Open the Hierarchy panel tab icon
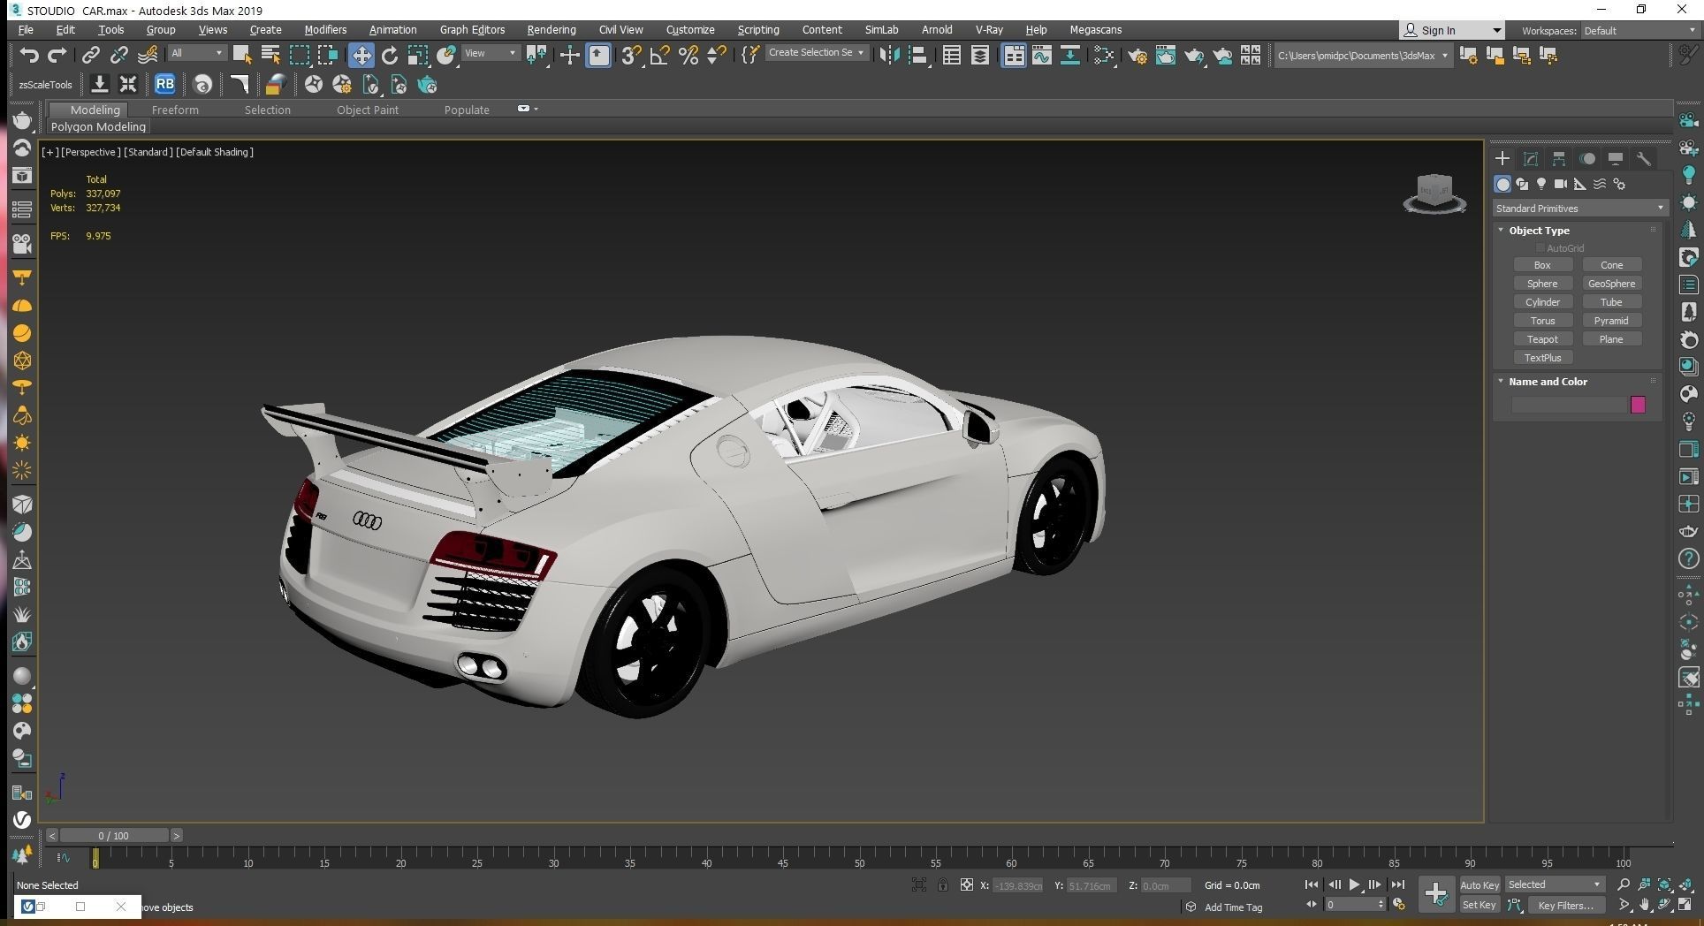The width and height of the screenshot is (1704, 926). click(1559, 159)
